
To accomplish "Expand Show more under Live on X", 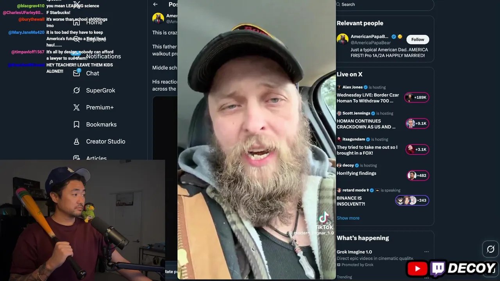I will click(x=348, y=218).
